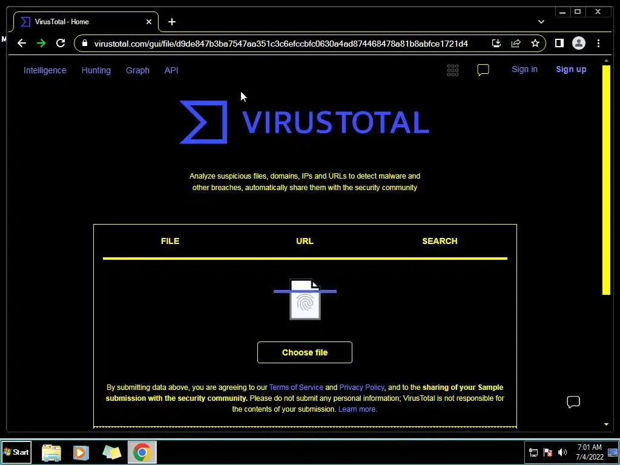Click the flag with red X tray icon
The image size is (620, 465).
pos(547,452)
